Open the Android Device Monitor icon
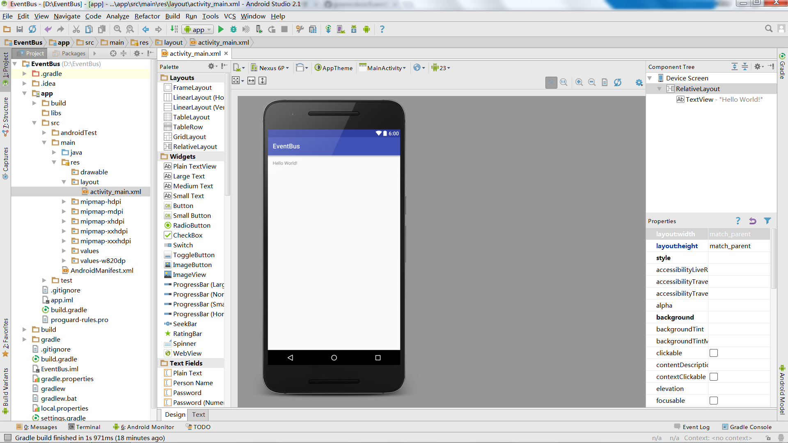 [367, 29]
